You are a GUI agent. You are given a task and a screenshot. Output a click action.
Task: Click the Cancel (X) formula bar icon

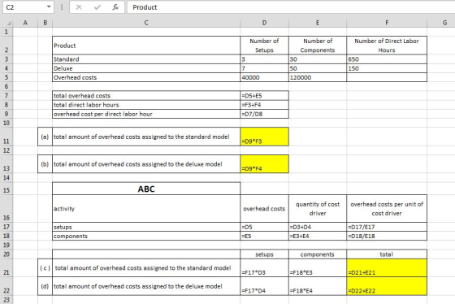click(x=79, y=7)
